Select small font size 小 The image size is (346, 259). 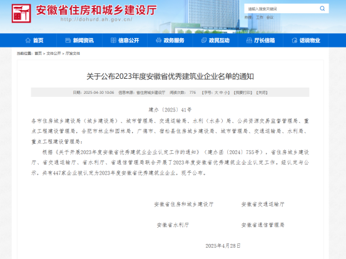[x=226, y=93]
